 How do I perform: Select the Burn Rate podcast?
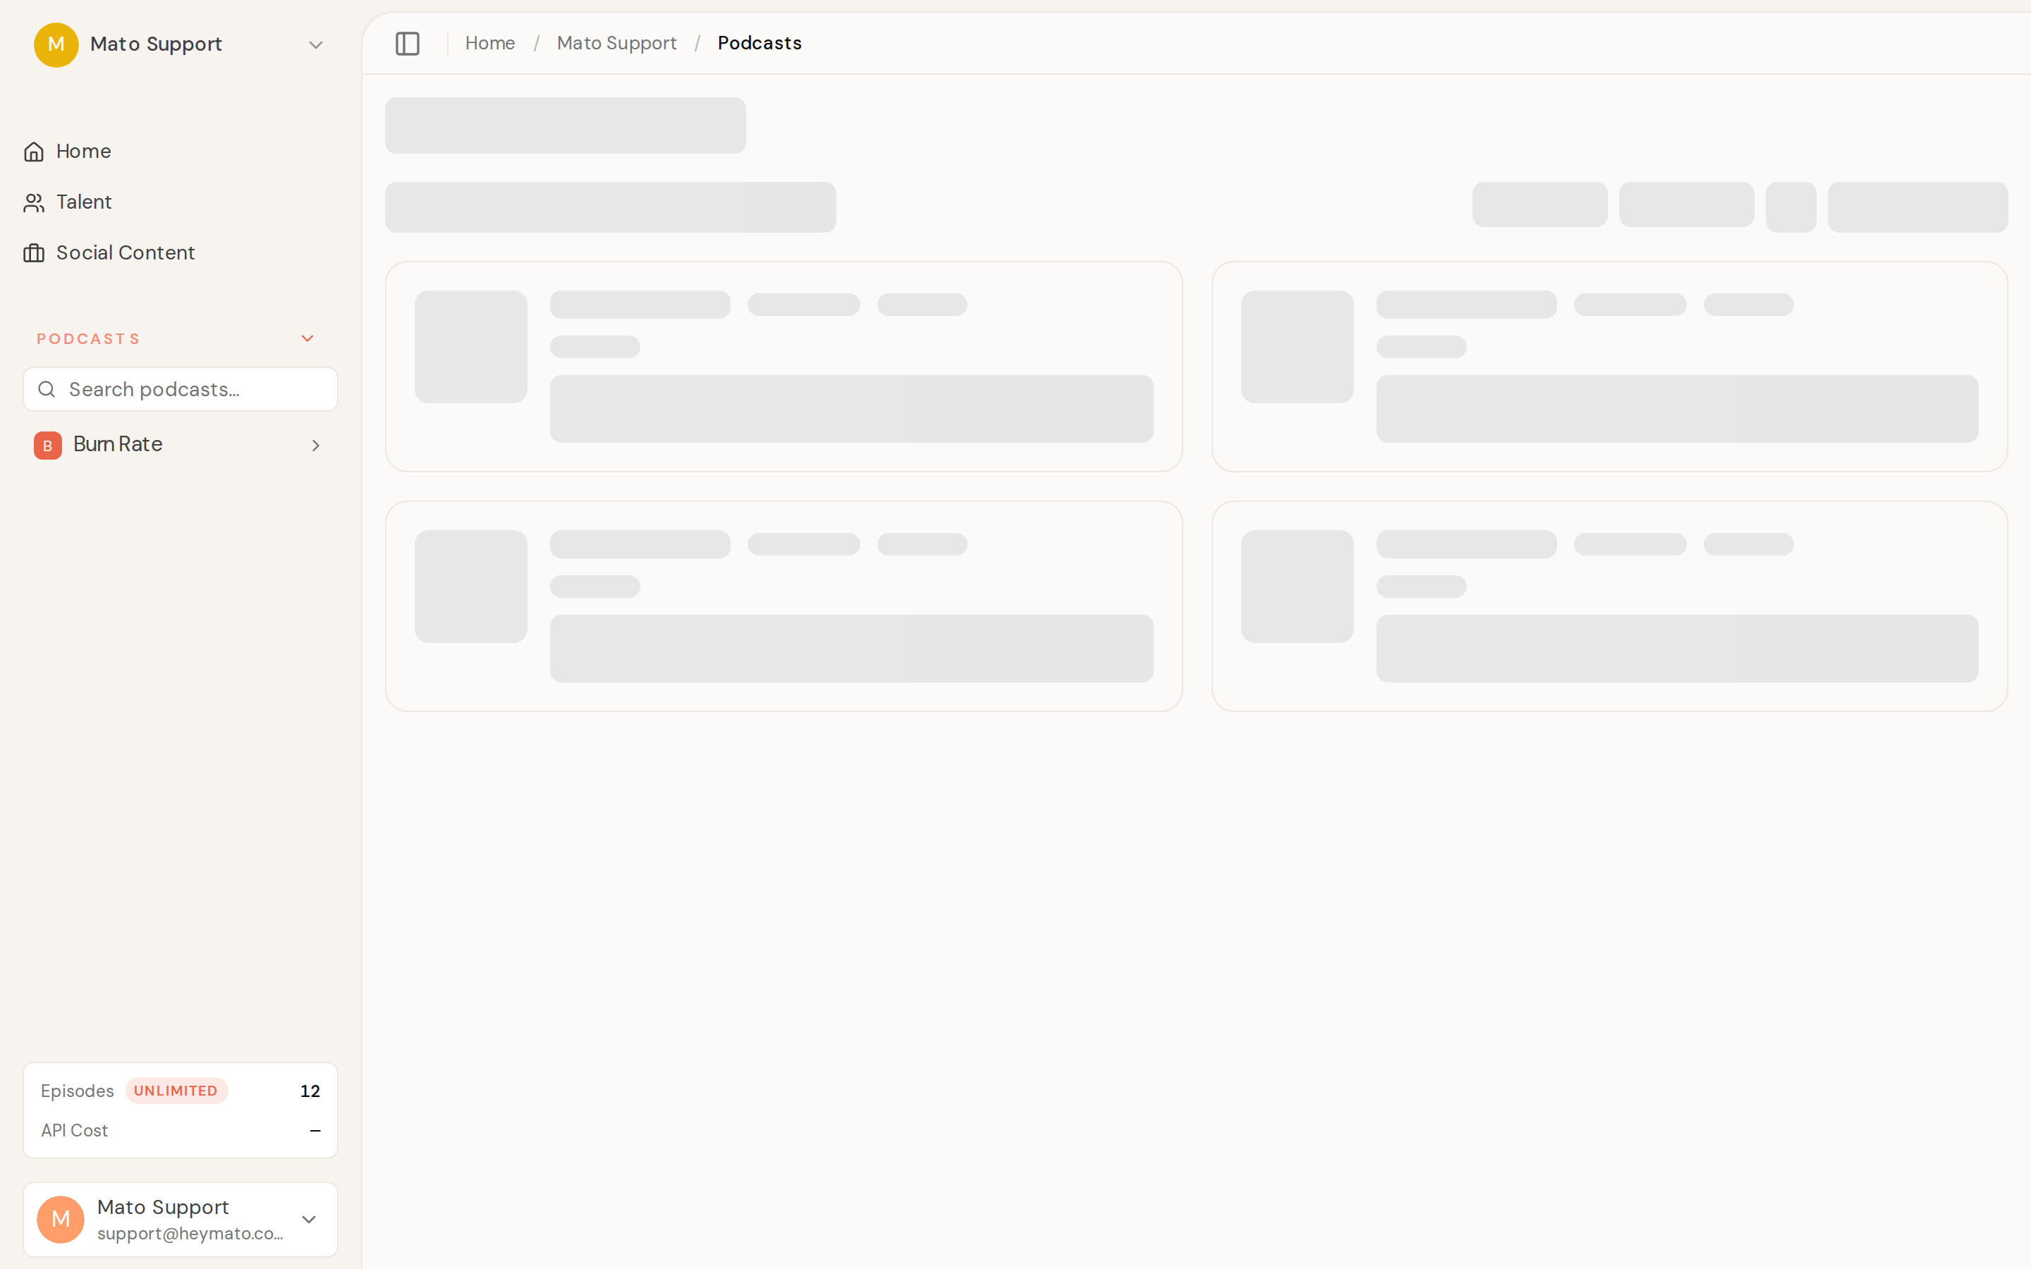(181, 445)
